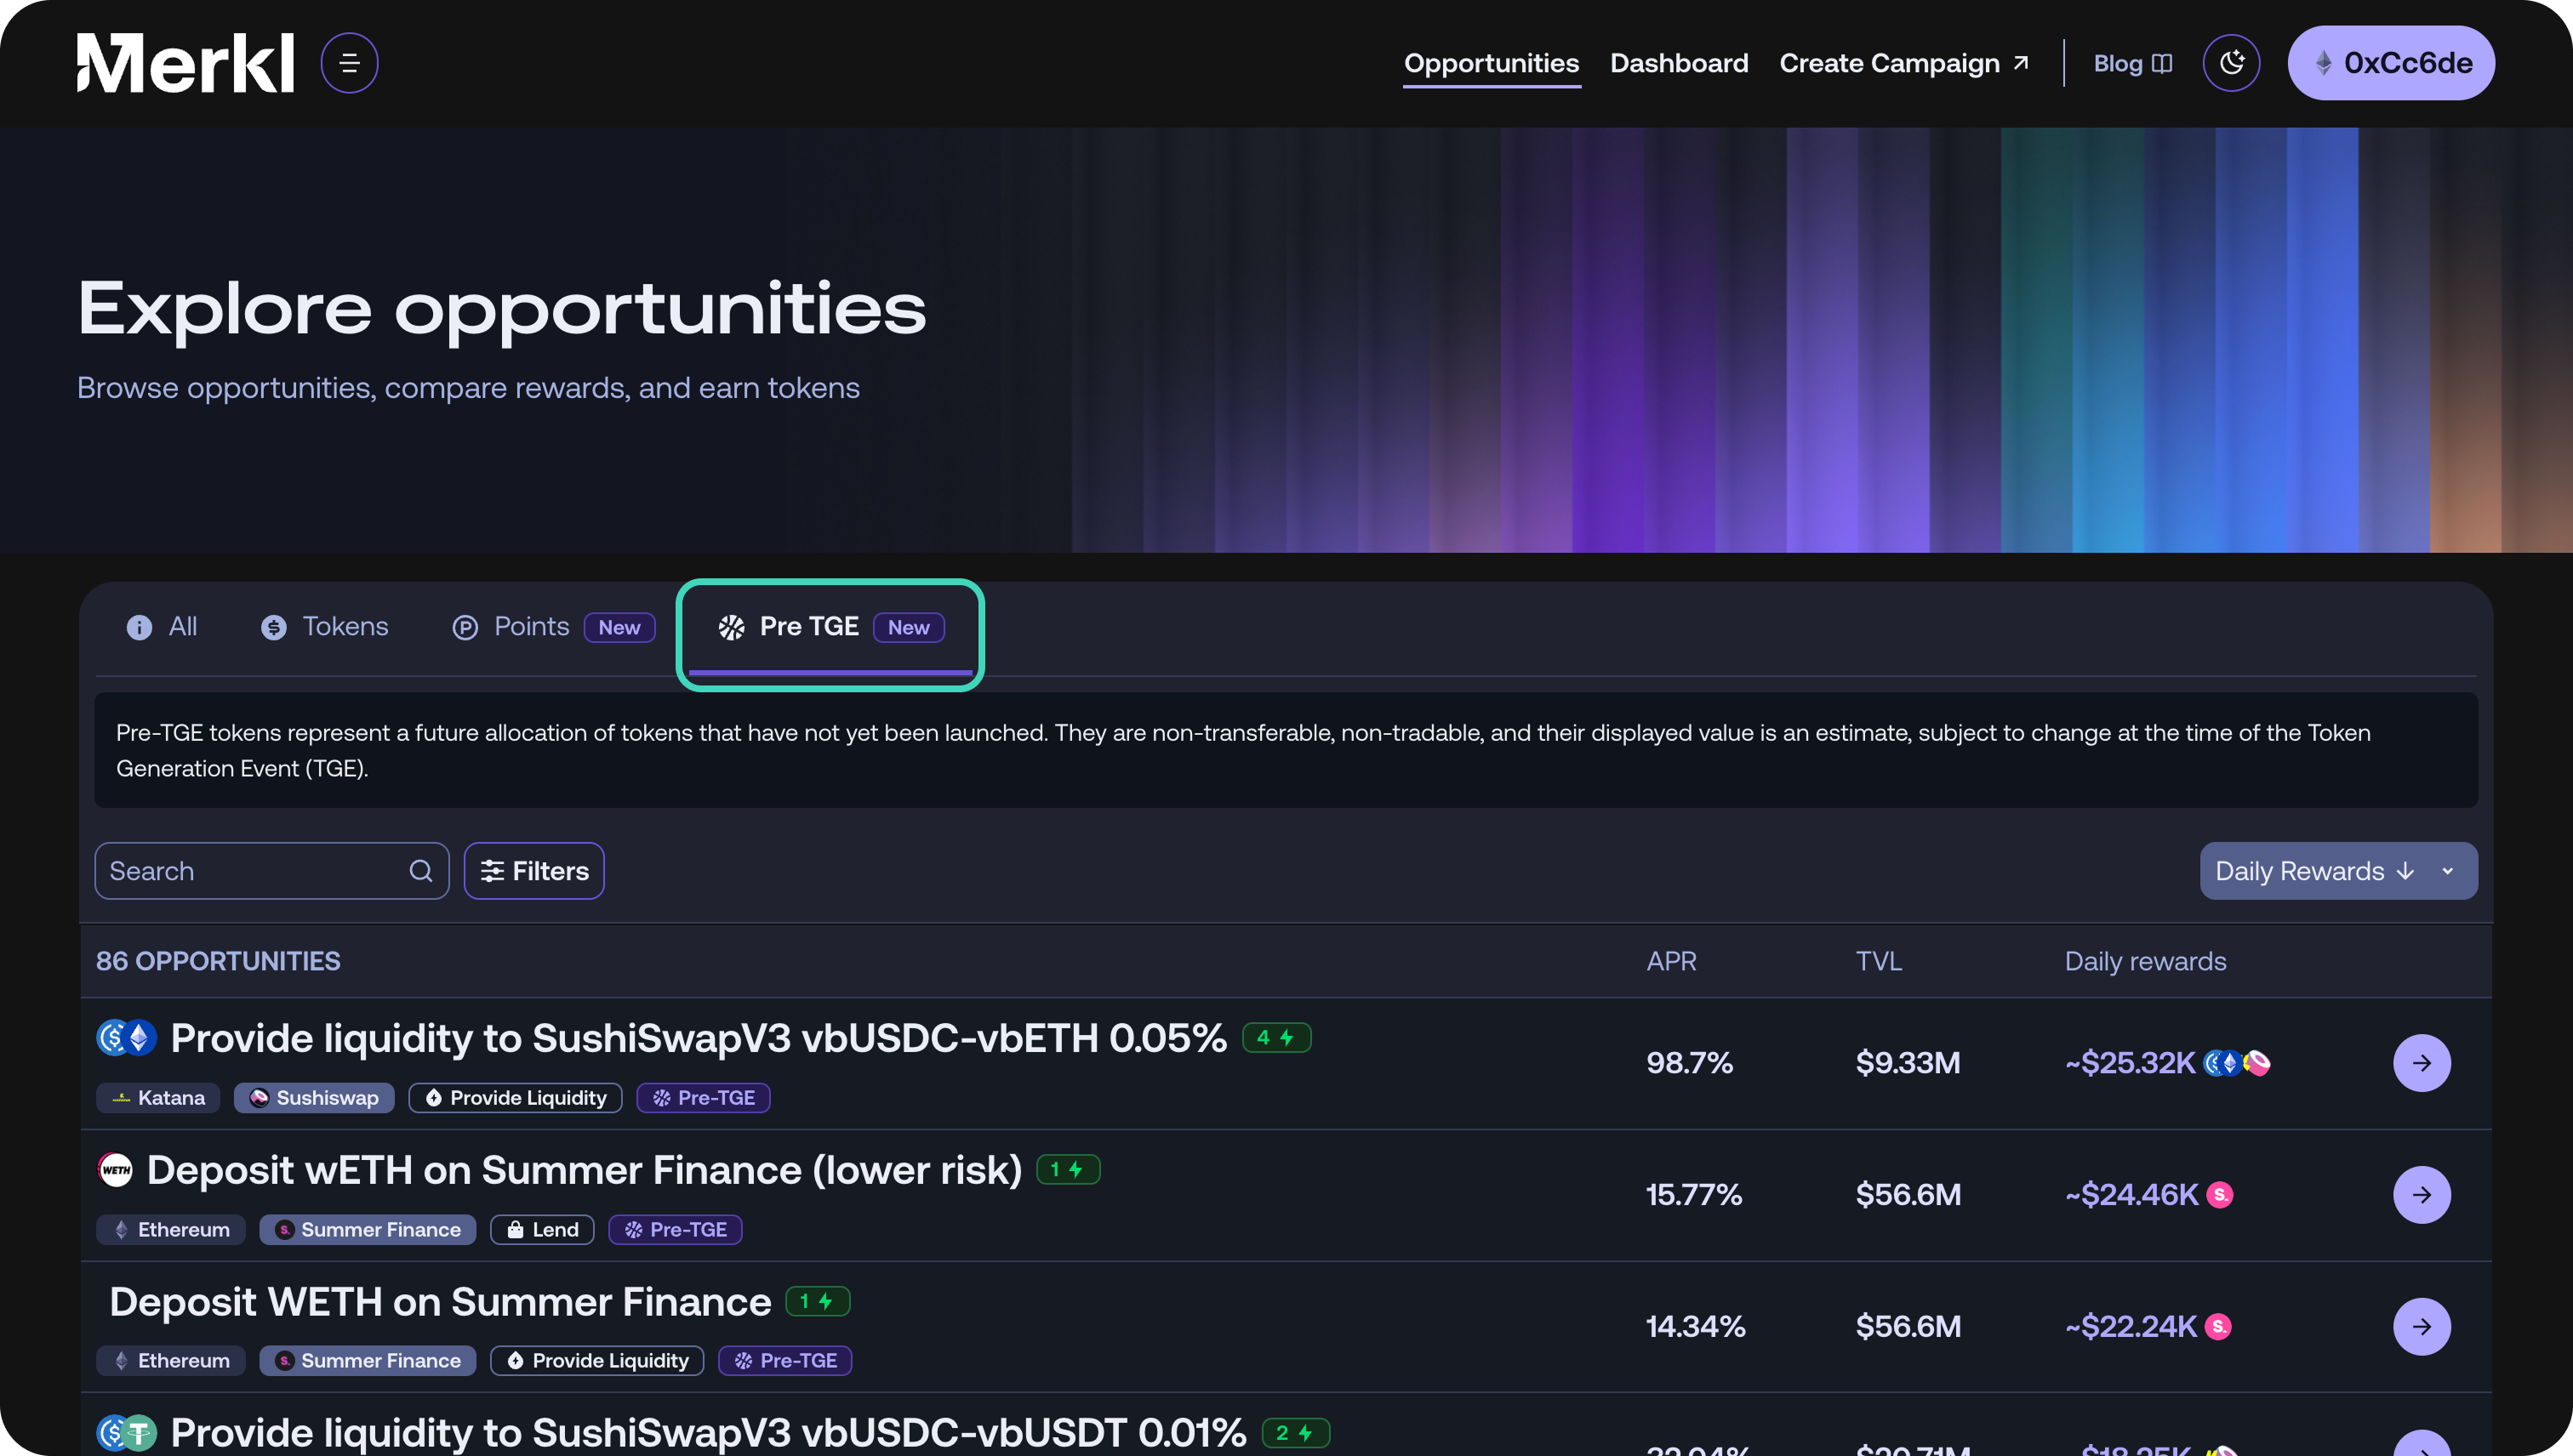2573x1456 pixels.
Task: Open the hamburger menu next to Merkl logo
Action: pos(349,63)
